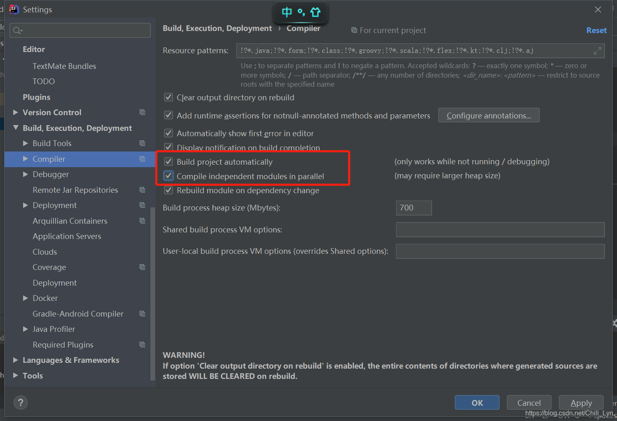Select Gradle-Android Compiler item

point(78,314)
